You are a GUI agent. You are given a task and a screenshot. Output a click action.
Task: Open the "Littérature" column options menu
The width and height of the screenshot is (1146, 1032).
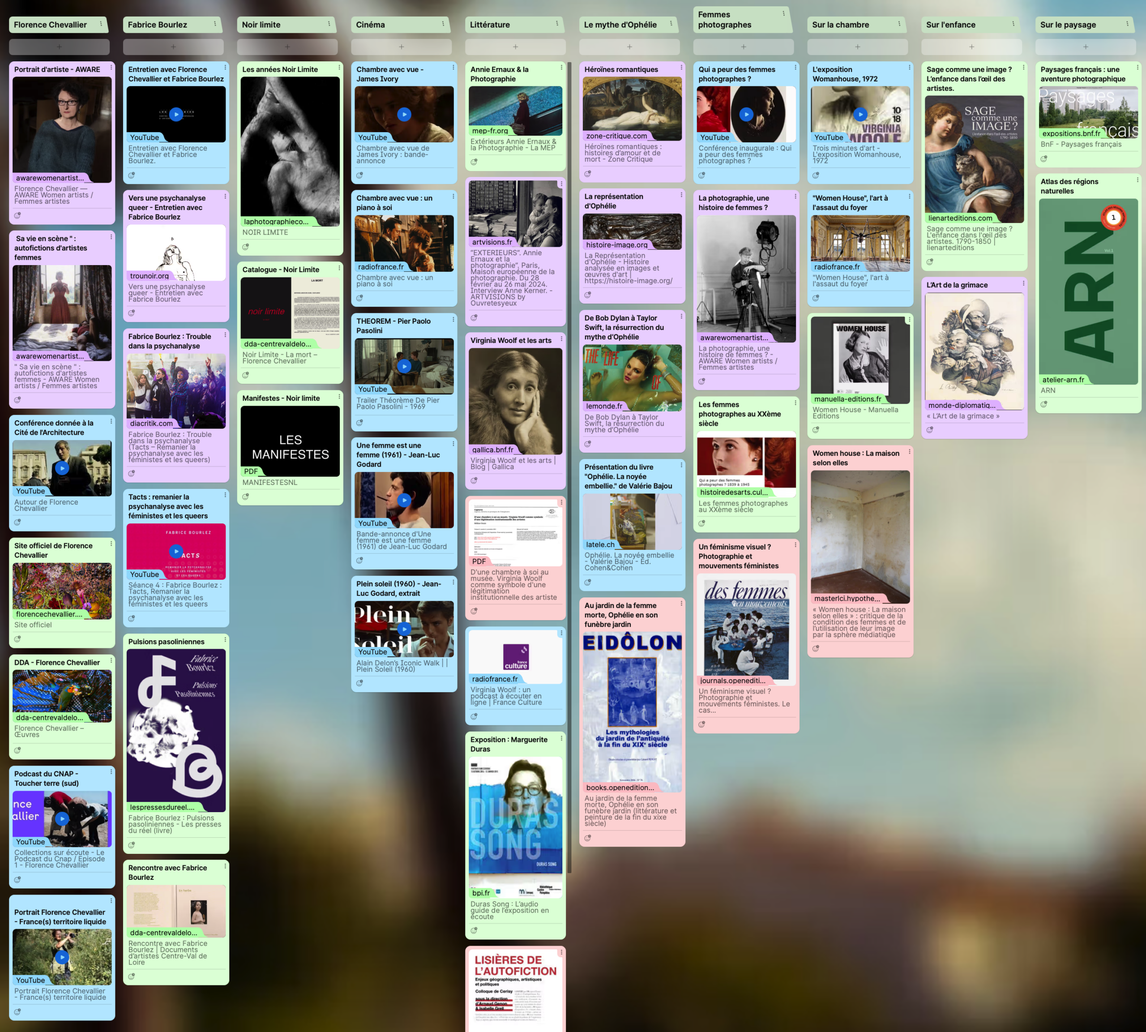(x=557, y=24)
